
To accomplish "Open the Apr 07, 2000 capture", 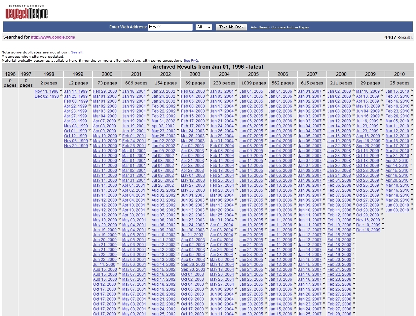I will point(104,121).
